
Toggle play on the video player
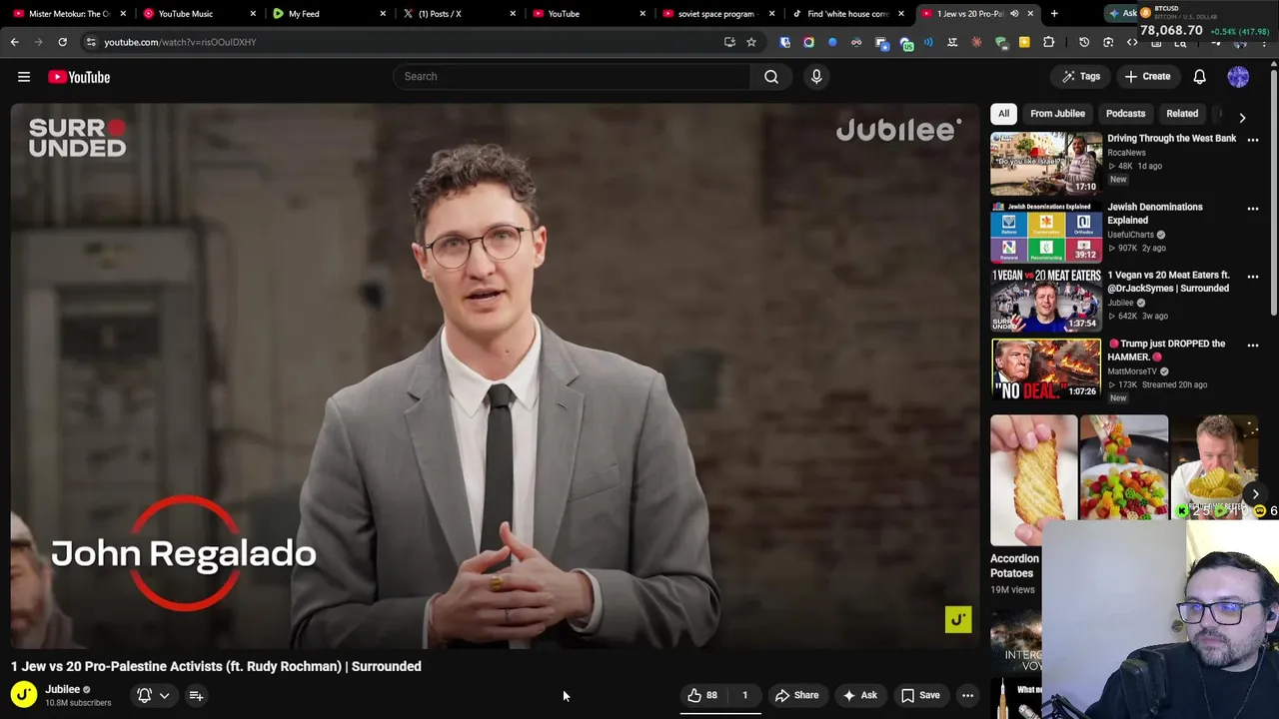pyautogui.click(x=495, y=375)
